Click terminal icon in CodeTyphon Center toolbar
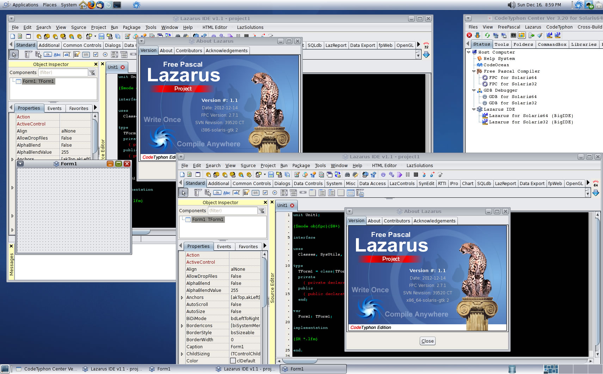603x374 pixels. click(x=513, y=35)
